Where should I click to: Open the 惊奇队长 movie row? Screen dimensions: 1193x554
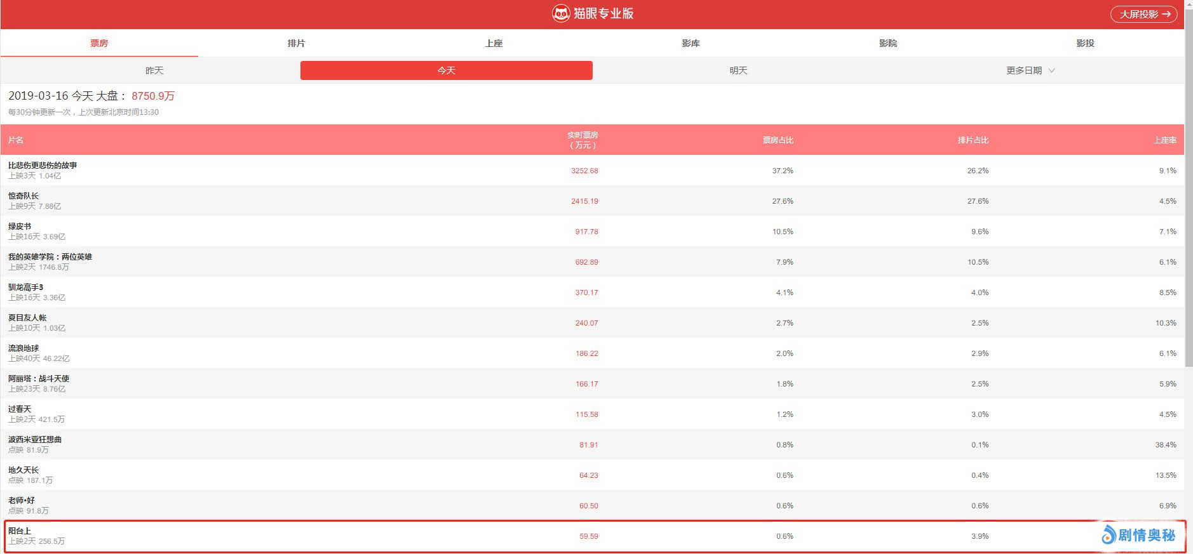pyautogui.click(x=24, y=196)
